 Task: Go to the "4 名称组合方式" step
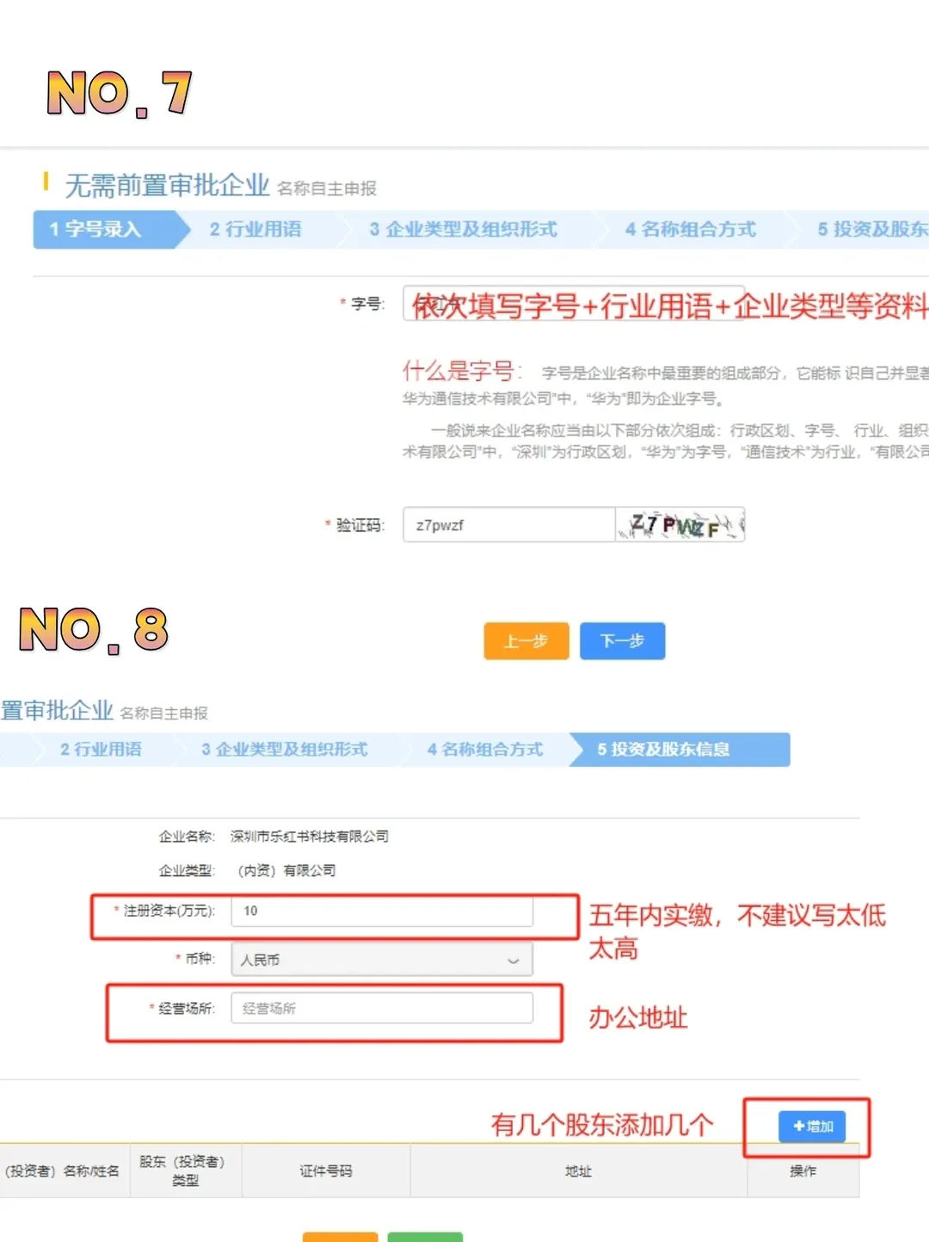pyautogui.click(x=691, y=229)
